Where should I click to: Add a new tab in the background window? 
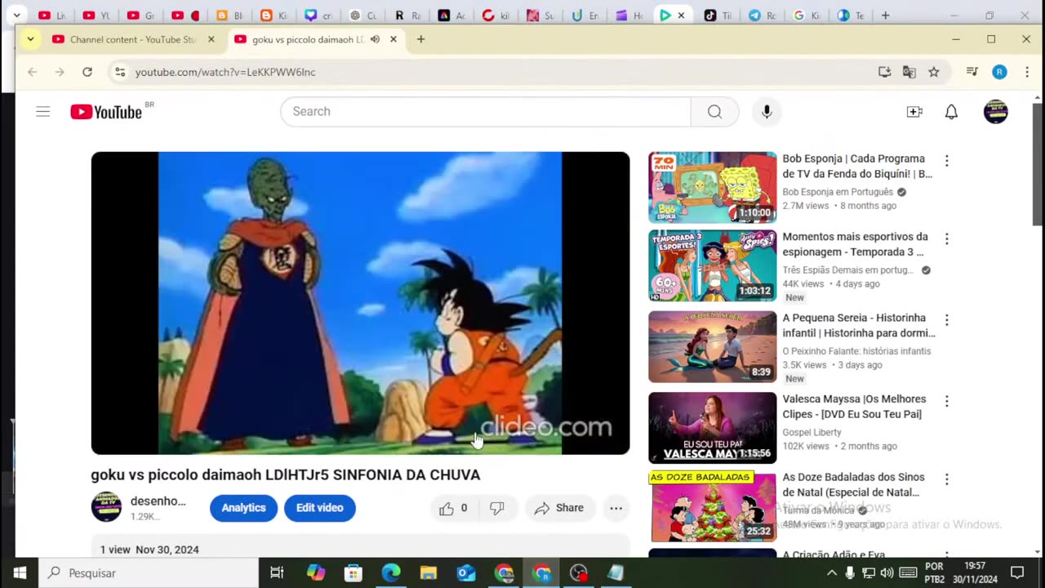pos(885,16)
